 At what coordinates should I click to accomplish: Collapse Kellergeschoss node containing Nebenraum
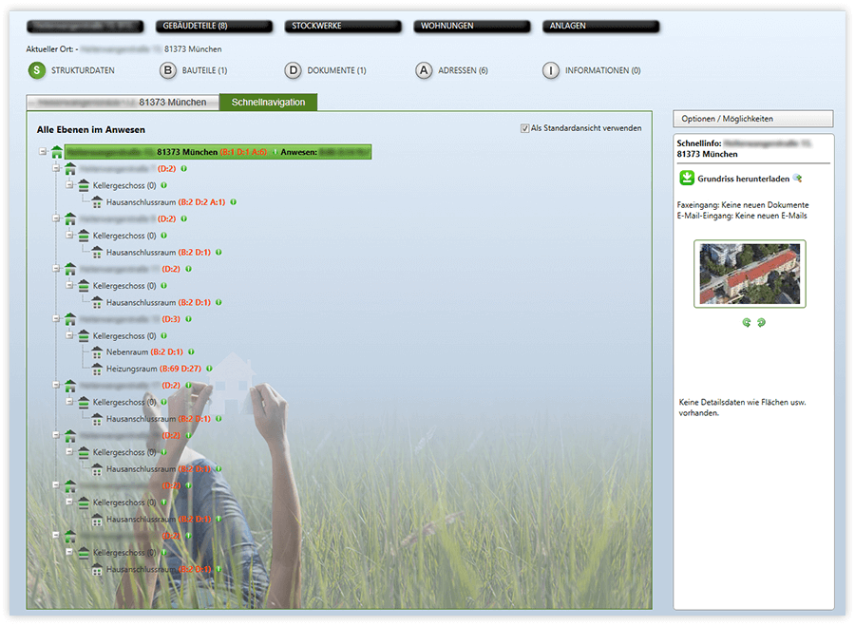(x=69, y=335)
